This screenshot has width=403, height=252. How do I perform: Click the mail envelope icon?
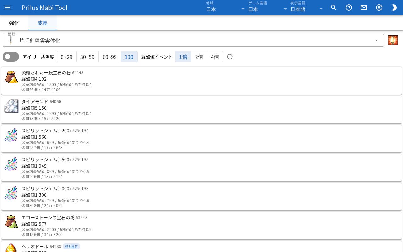364,8
